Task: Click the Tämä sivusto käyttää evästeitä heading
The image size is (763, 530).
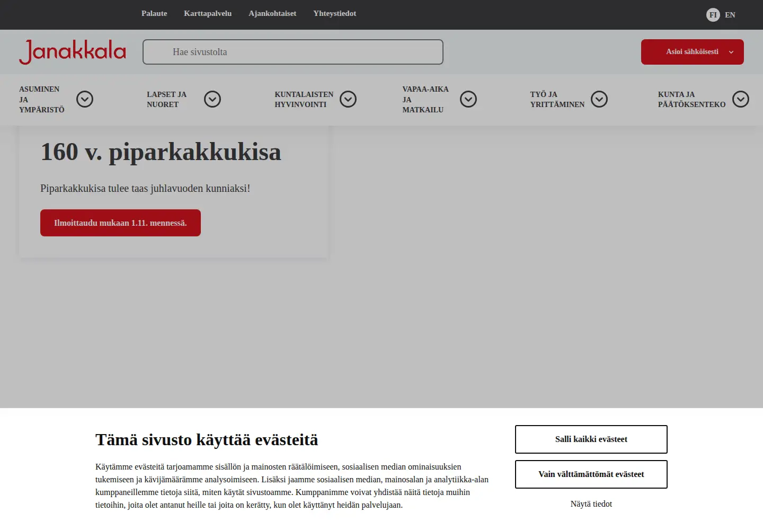Action: point(207,440)
